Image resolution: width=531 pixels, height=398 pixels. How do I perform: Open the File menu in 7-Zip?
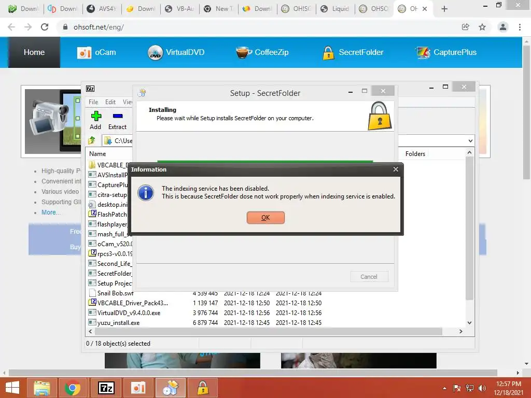click(93, 102)
